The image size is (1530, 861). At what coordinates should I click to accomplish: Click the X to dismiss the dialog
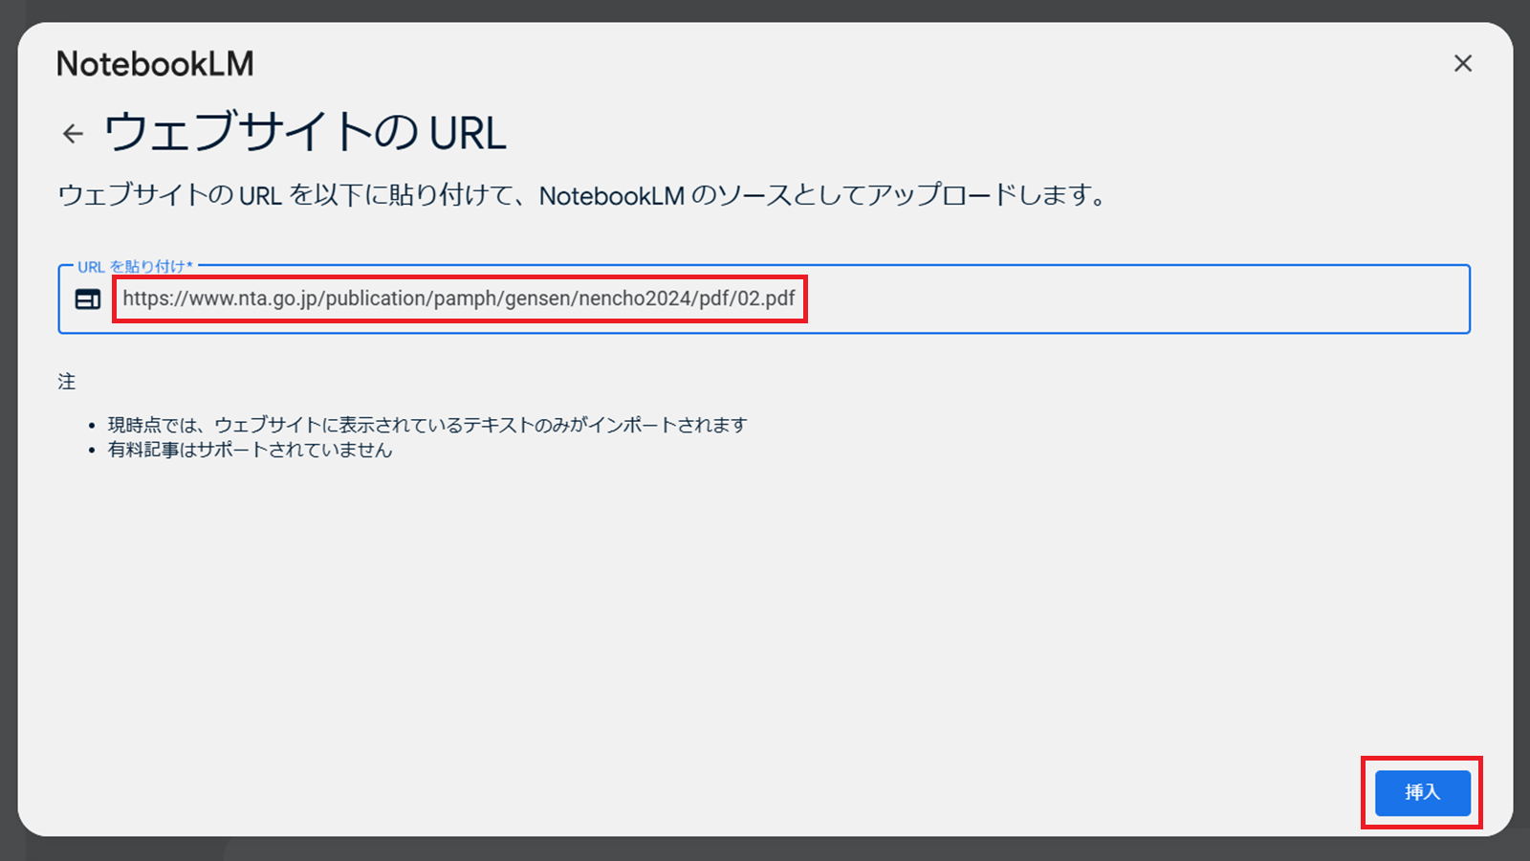point(1462,63)
